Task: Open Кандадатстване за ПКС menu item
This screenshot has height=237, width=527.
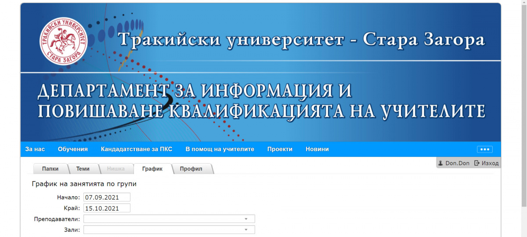Action: tap(137, 149)
